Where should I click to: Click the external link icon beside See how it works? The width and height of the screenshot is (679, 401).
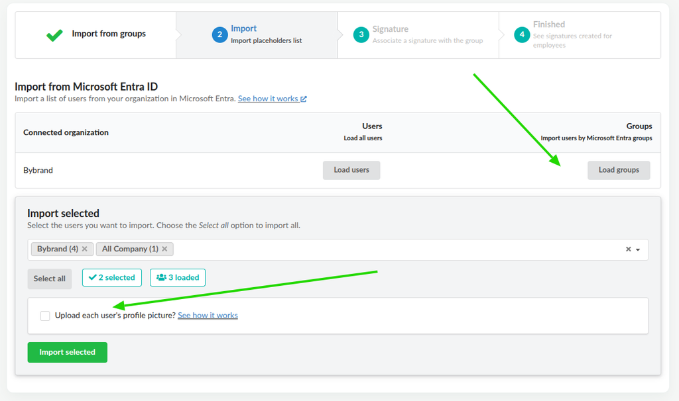point(304,99)
